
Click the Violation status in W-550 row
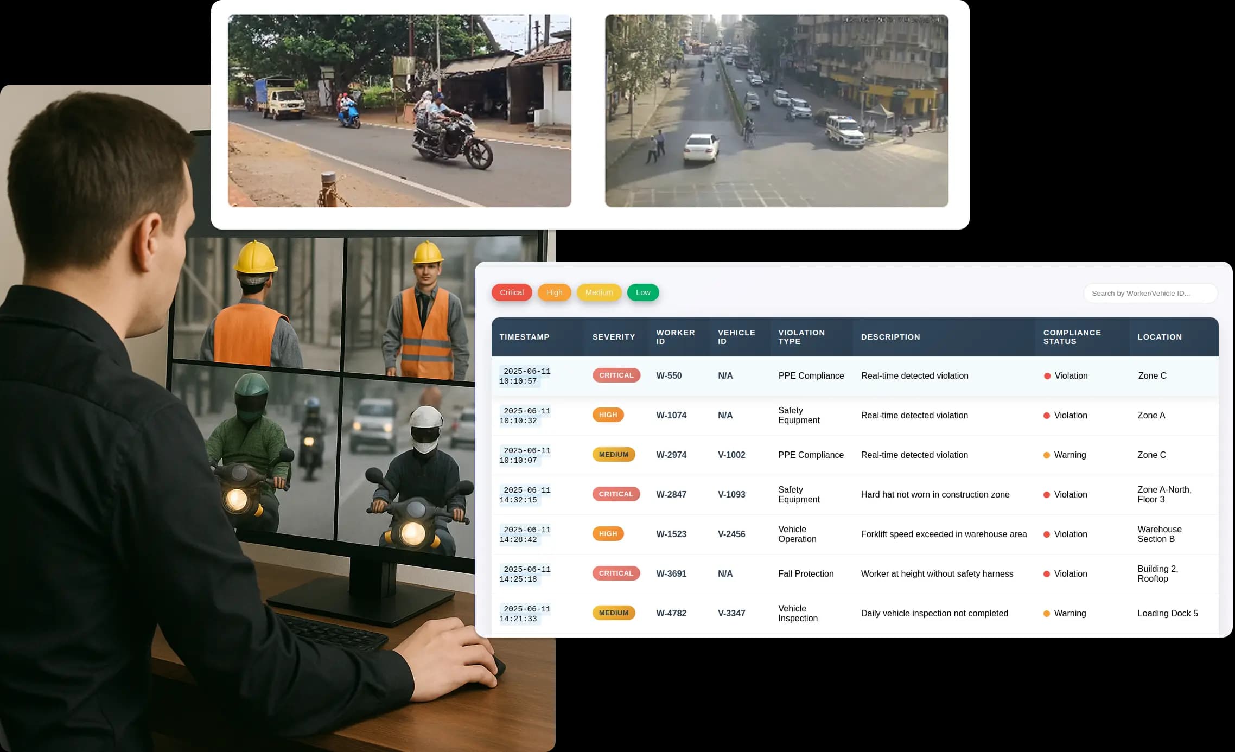[1066, 375]
